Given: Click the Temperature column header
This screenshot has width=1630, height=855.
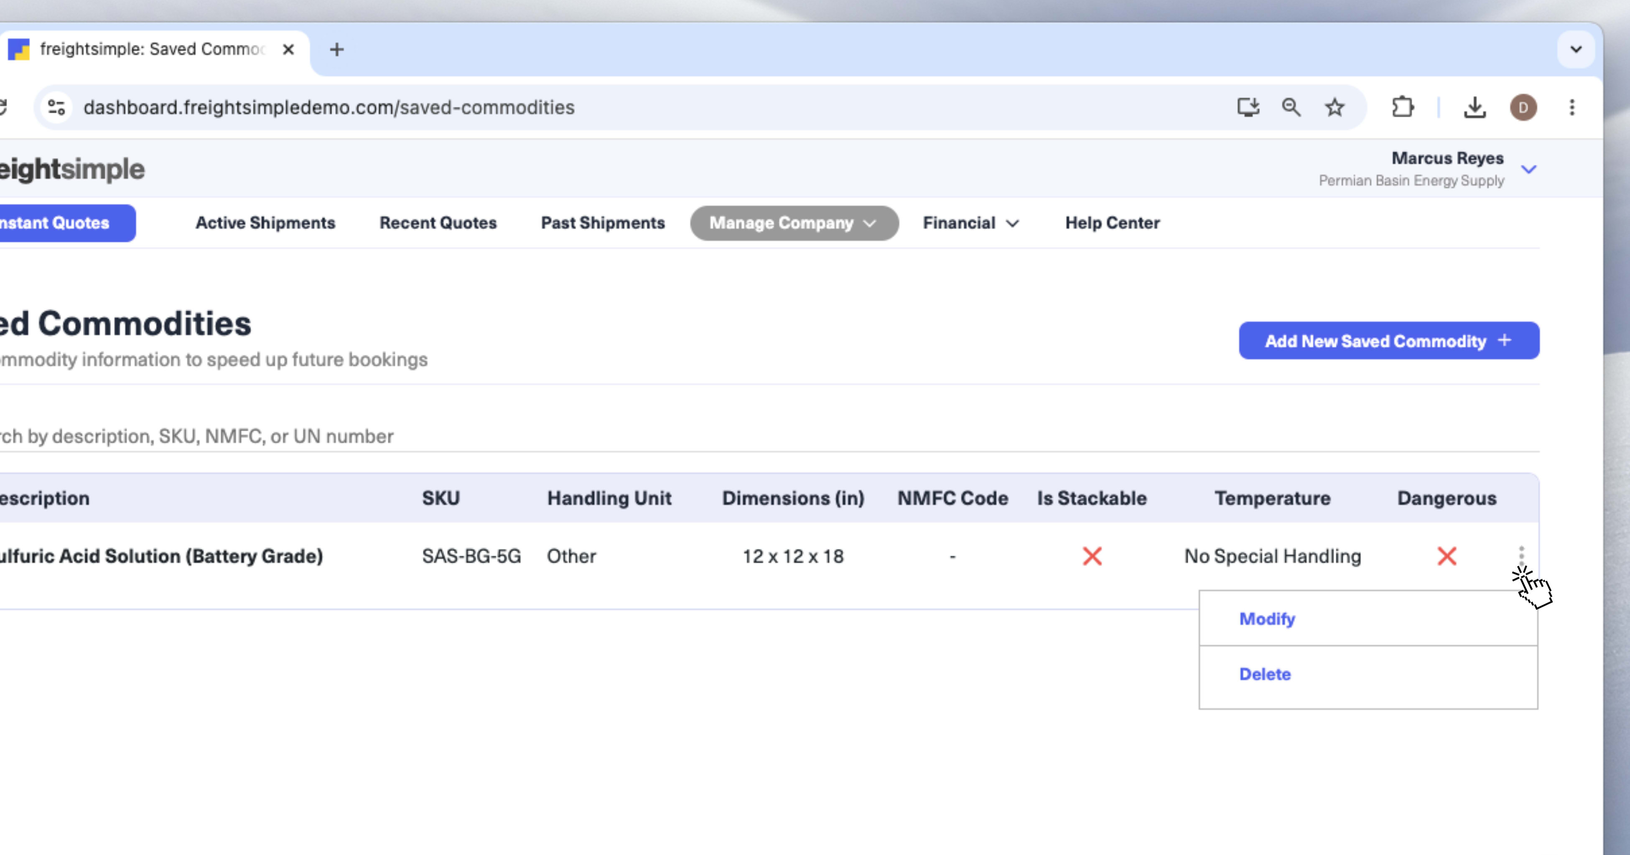Looking at the screenshot, I should 1272,498.
